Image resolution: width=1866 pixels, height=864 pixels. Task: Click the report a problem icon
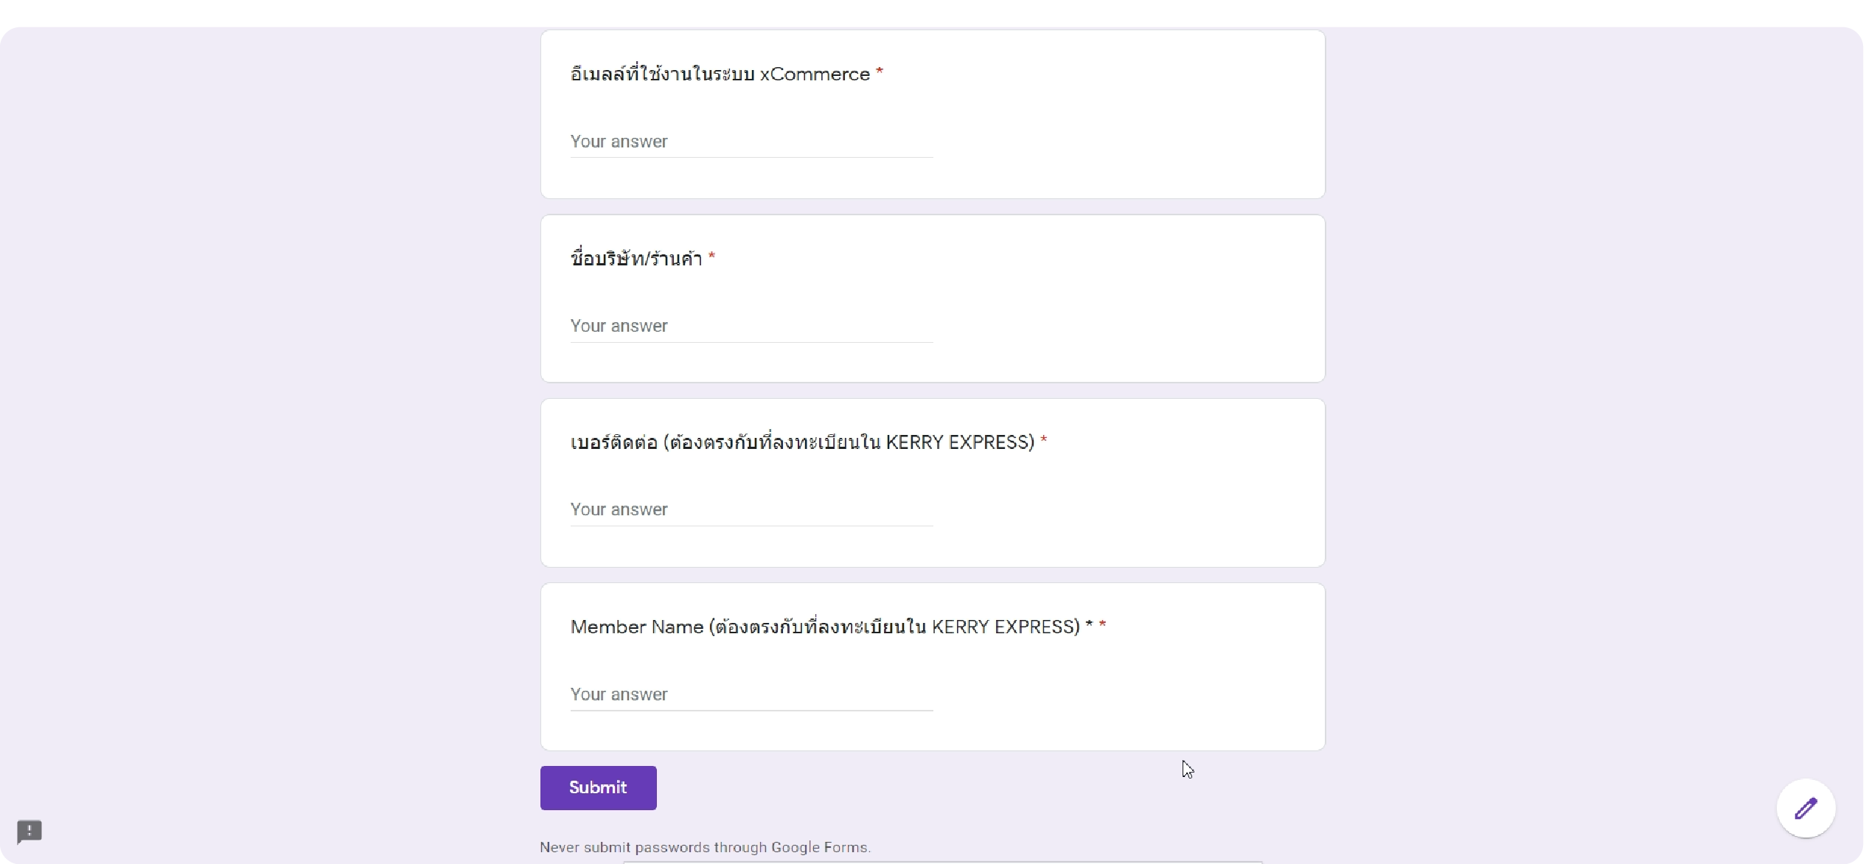tap(29, 832)
